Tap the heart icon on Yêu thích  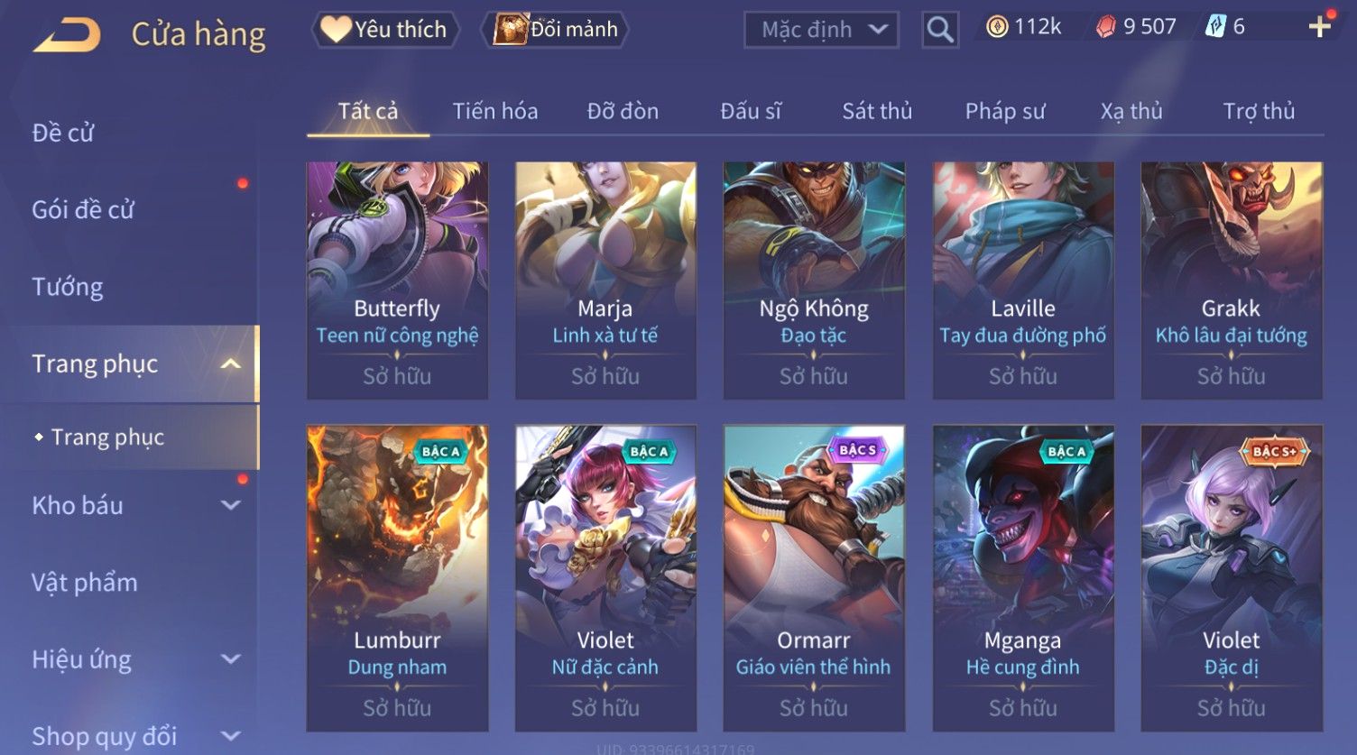pyautogui.click(x=336, y=30)
